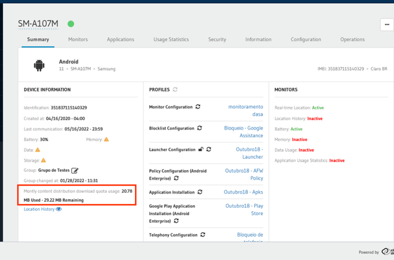
Task: Go to the Information tab
Action: click(258, 39)
